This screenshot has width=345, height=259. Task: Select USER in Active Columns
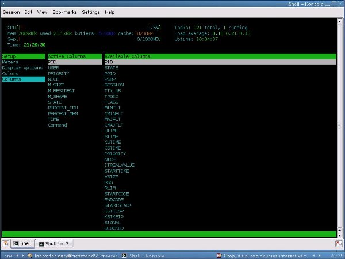[53, 67]
